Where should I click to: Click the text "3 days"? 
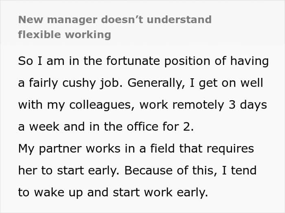pos(248,105)
